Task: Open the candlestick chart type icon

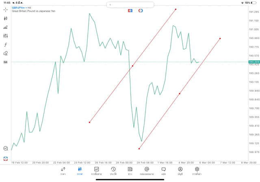Action: click(x=5, y=18)
